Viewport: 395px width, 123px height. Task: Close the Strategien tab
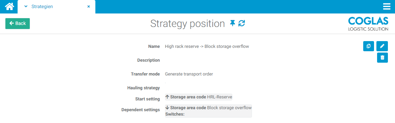coord(89,6)
